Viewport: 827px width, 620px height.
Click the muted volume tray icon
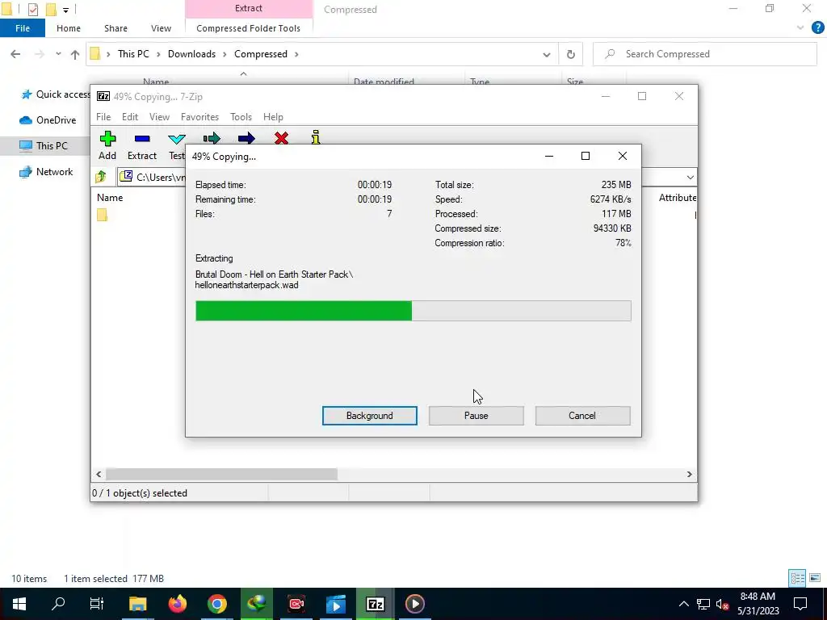click(x=723, y=604)
